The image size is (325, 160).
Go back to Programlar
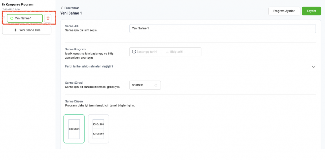coord(72,8)
